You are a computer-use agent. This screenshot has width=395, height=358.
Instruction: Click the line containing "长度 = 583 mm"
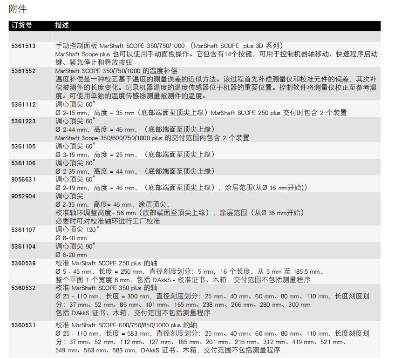coord(212,333)
